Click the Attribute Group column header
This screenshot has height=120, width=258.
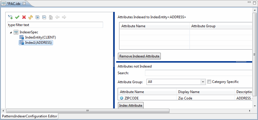pyautogui.click(x=221, y=26)
